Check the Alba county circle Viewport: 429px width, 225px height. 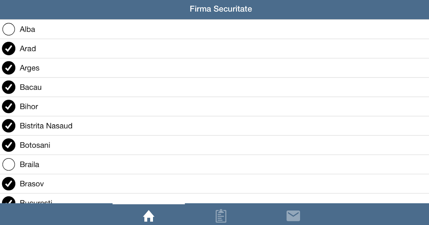click(x=9, y=29)
